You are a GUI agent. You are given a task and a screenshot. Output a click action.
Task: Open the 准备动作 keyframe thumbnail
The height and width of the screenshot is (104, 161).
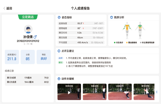(95, 92)
